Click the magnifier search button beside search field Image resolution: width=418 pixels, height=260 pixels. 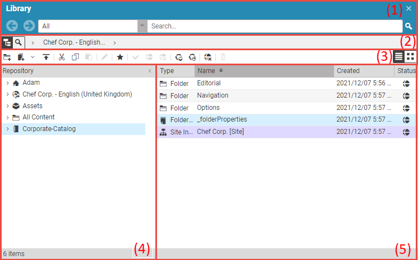coord(408,26)
